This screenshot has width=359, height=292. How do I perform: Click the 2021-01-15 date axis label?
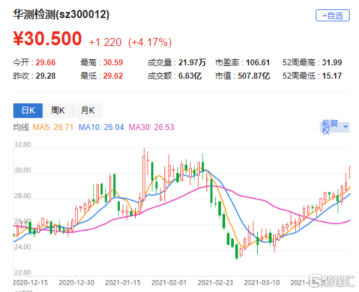point(123,283)
